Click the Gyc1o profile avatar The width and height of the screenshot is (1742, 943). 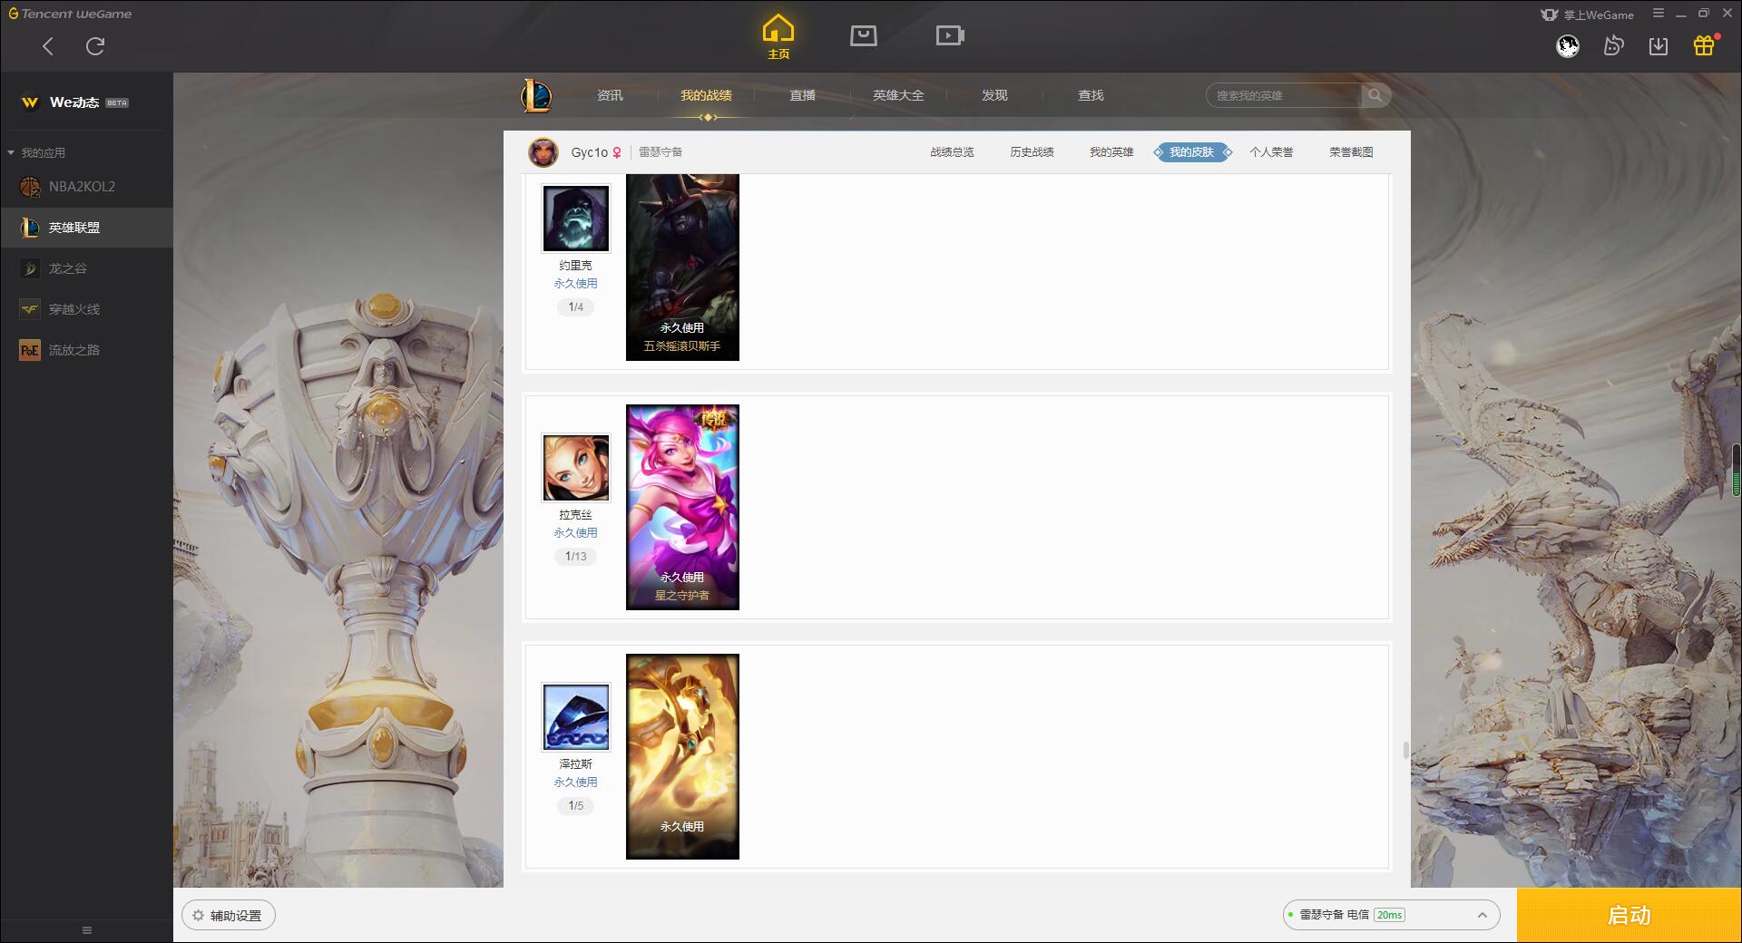tap(543, 152)
